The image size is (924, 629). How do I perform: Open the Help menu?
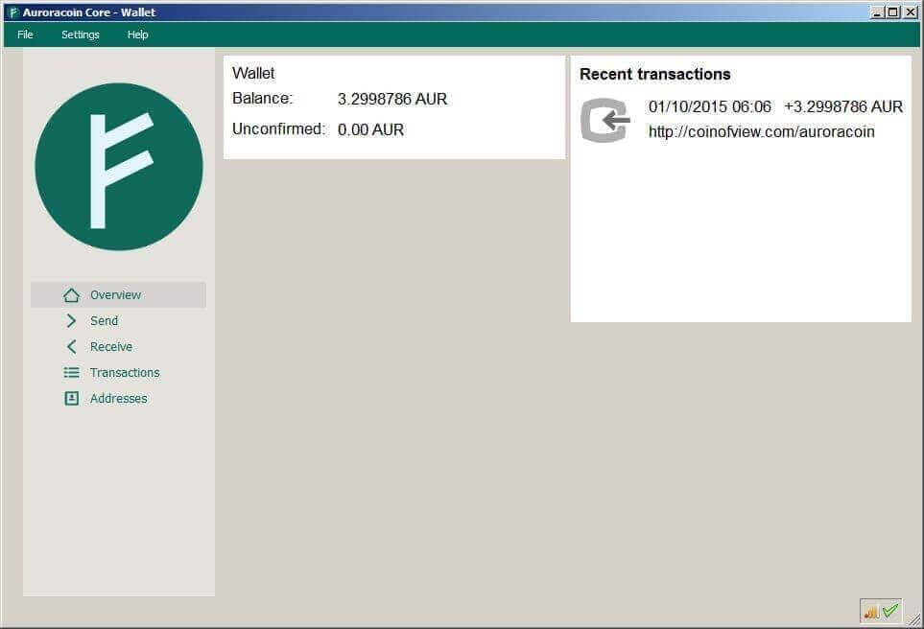click(x=138, y=35)
